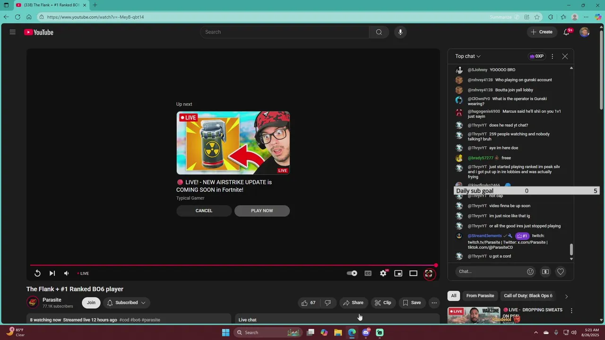Show hidden system tray icons
Image resolution: width=605 pixels, height=340 pixels.
click(x=536, y=332)
